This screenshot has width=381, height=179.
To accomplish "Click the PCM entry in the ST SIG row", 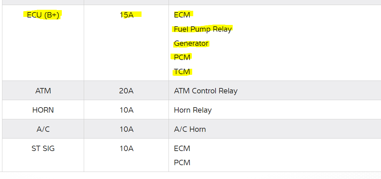I will coord(182,162).
